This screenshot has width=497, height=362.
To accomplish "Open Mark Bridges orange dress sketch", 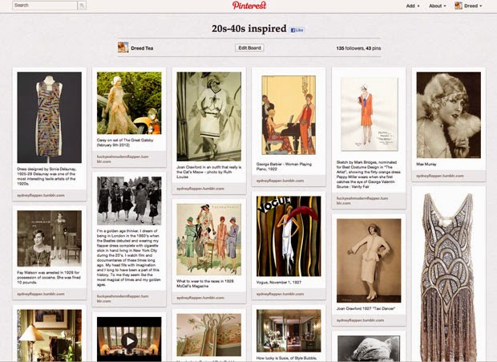I will [x=369, y=114].
